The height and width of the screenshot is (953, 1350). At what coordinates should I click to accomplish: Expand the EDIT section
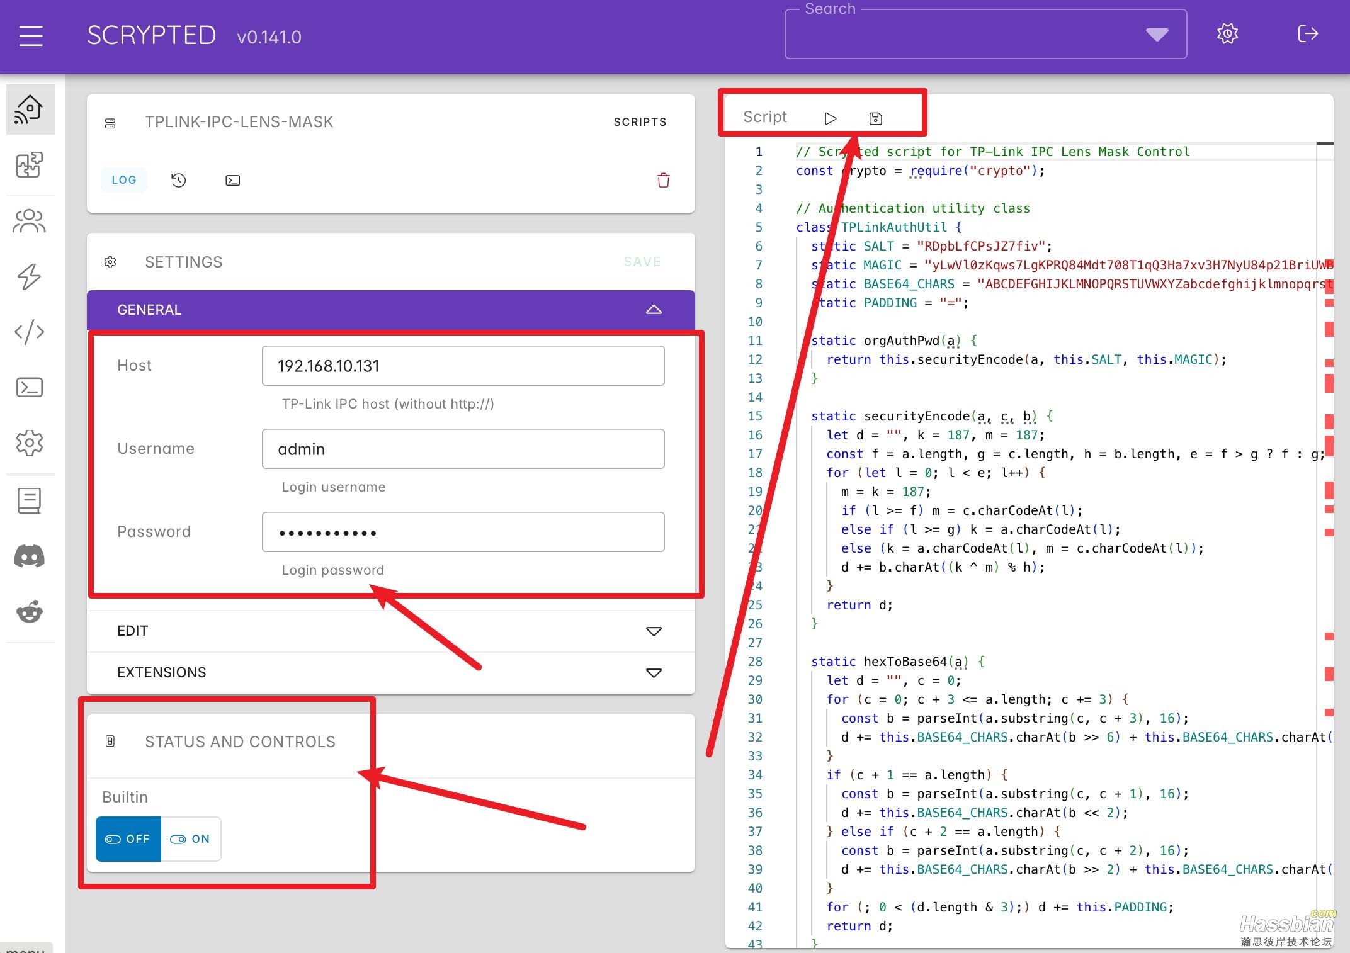[x=654, y=631]
